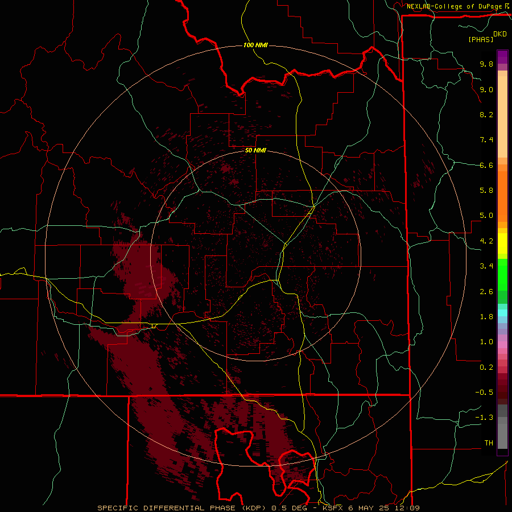
Task: Click the 6.6 value on the color scale
Action: (x=486, y=165)
